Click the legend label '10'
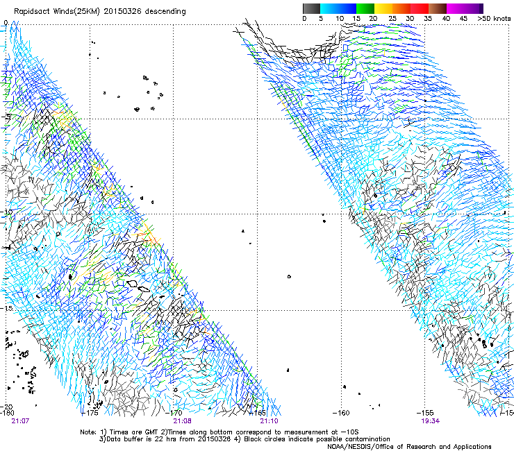514x451 pixels. (340, 19)
